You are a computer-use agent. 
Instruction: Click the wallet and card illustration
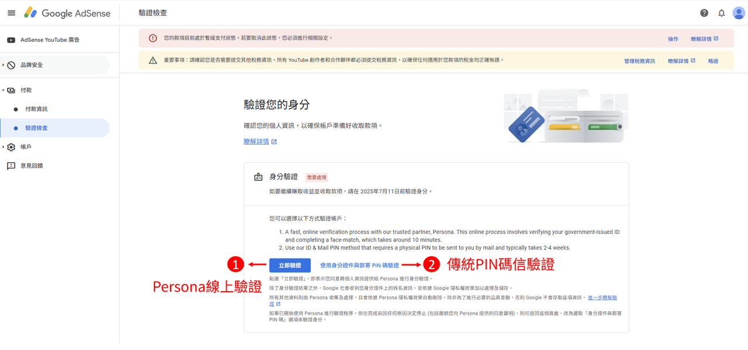pos(565,116)
